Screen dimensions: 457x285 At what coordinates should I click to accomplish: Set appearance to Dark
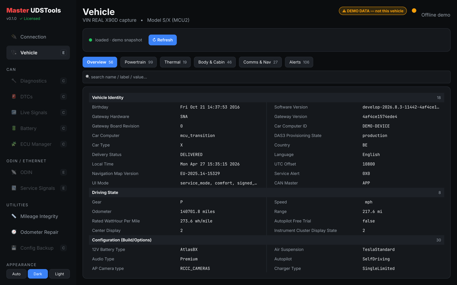(x=38, y=274)
